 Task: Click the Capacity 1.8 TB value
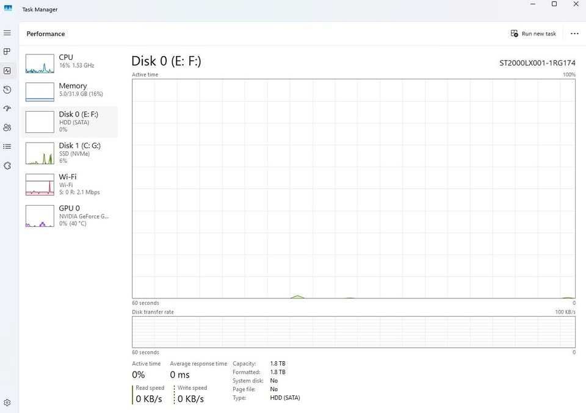[x=278, y=364]
